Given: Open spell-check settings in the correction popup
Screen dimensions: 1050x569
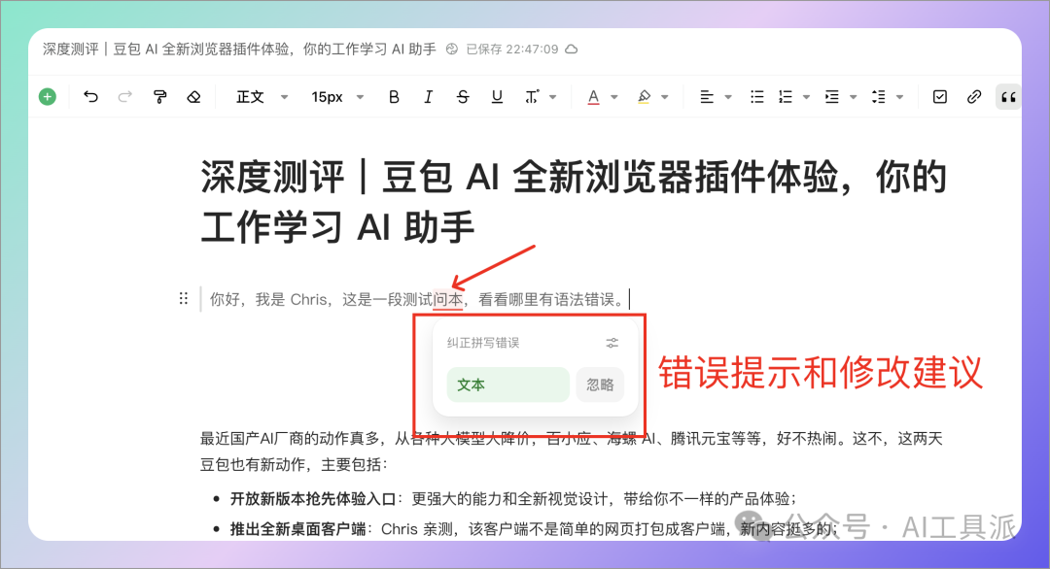Looking at the screenshot, I should tap(612, 343).
